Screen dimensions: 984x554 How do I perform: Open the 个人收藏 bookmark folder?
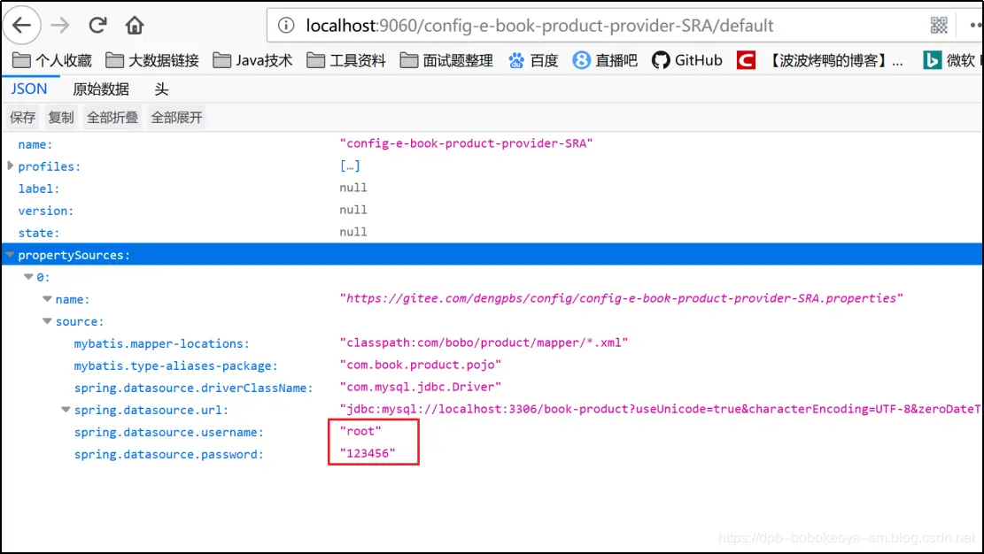tap(52, 60)
